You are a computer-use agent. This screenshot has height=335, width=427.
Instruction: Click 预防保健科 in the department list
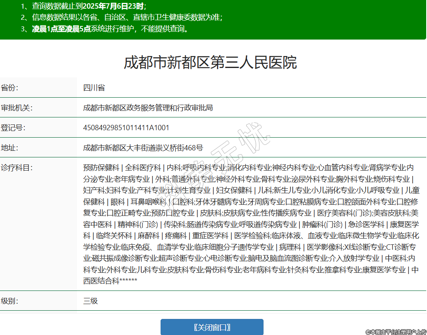click(x=101, y=168)
